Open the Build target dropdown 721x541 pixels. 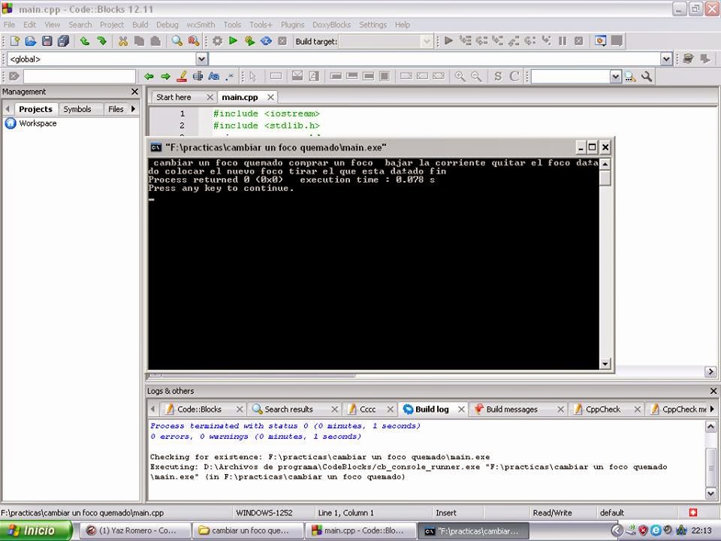coord(427,41)
